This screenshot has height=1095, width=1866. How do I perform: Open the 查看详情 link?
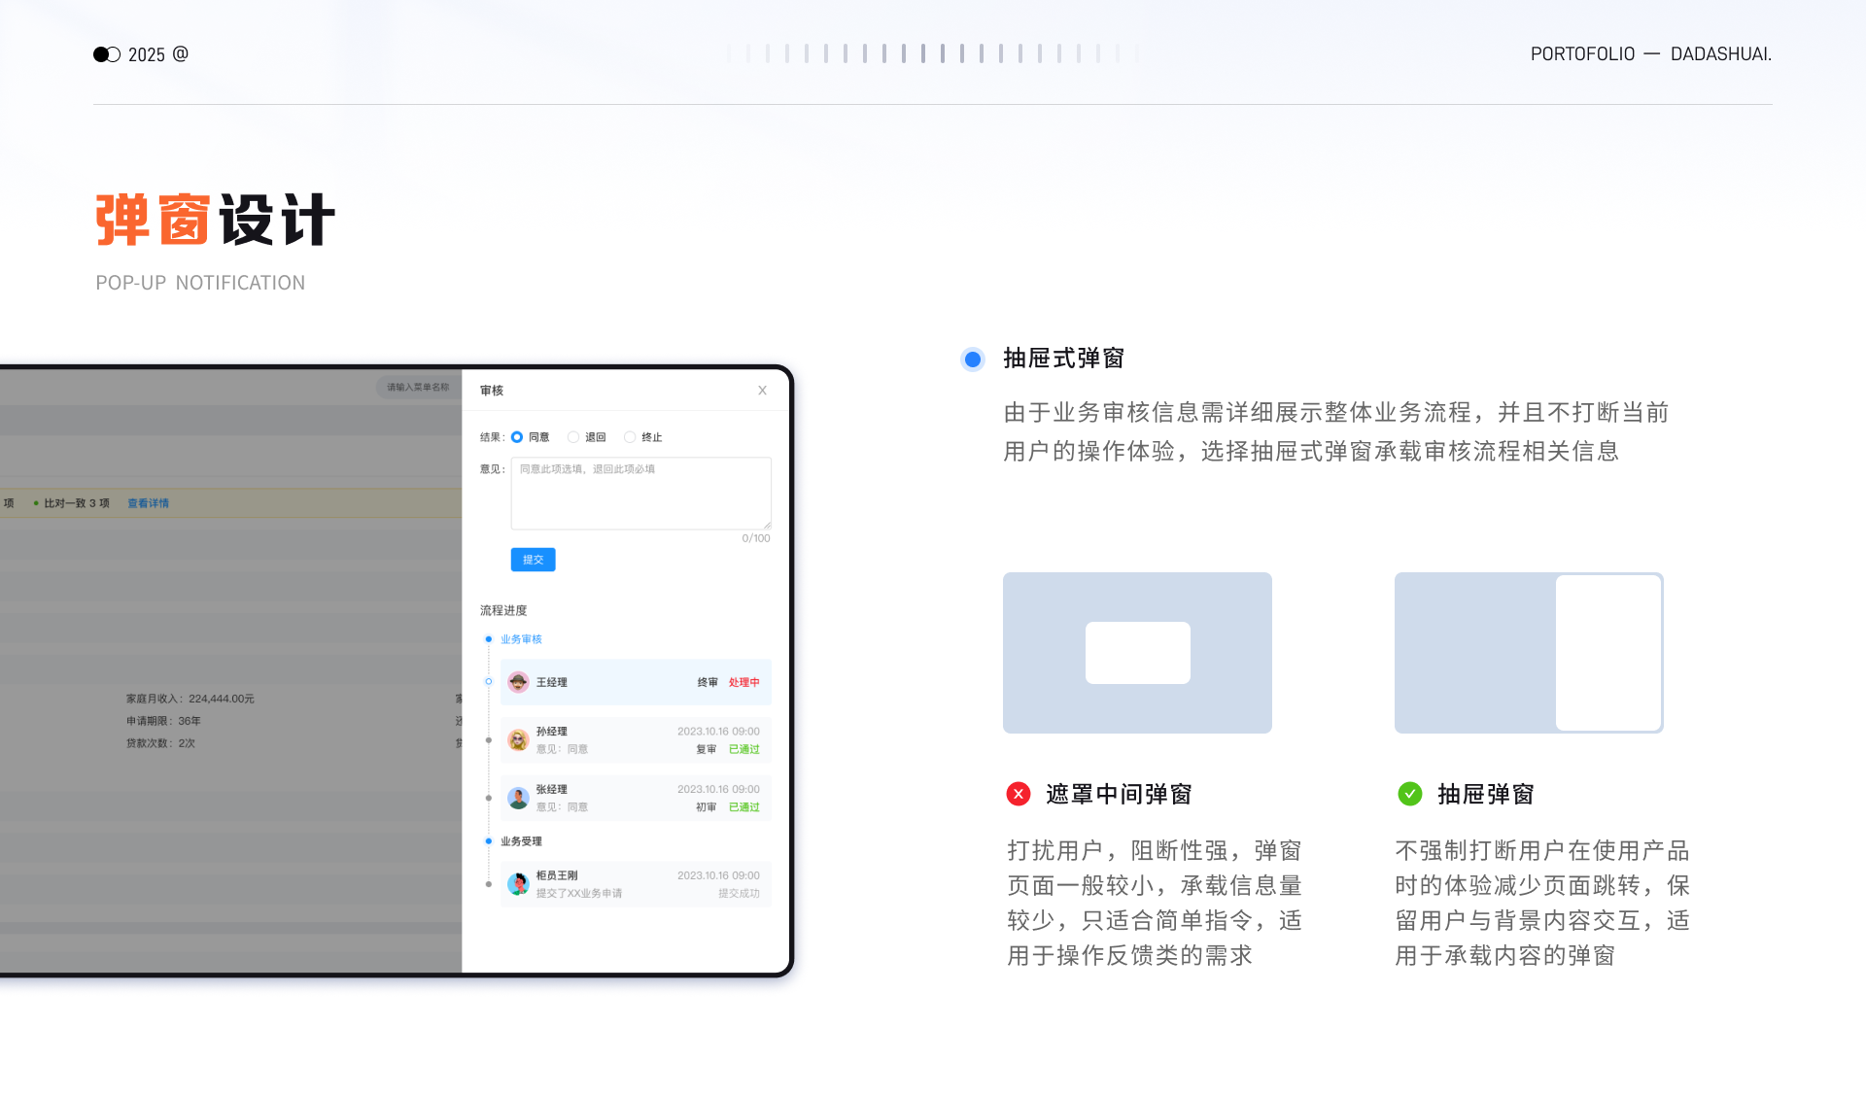pos(148,503)
